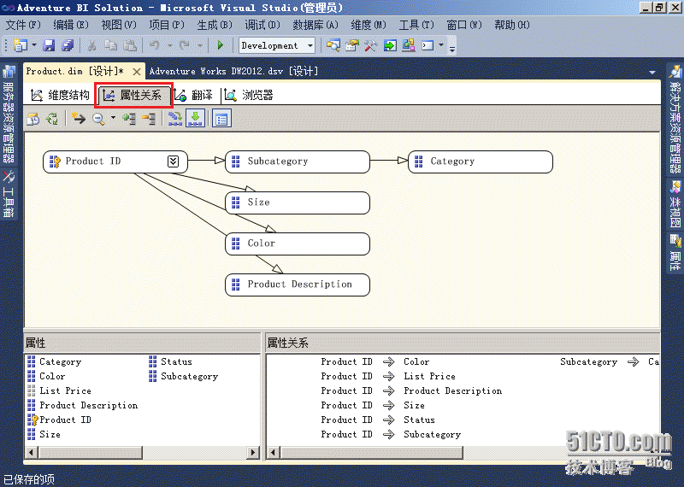Screen dimensions: 684x487
Task: Open the 工具箱 side panel
Action: click(x=9, y=194)
